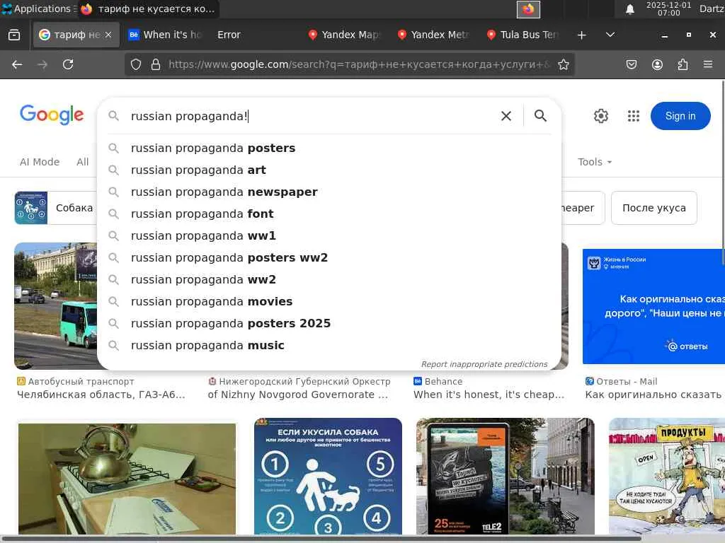Open the Firefox account icon

657,64
